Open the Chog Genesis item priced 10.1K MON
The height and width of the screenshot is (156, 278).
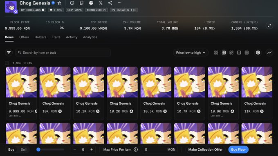(89, 93)
